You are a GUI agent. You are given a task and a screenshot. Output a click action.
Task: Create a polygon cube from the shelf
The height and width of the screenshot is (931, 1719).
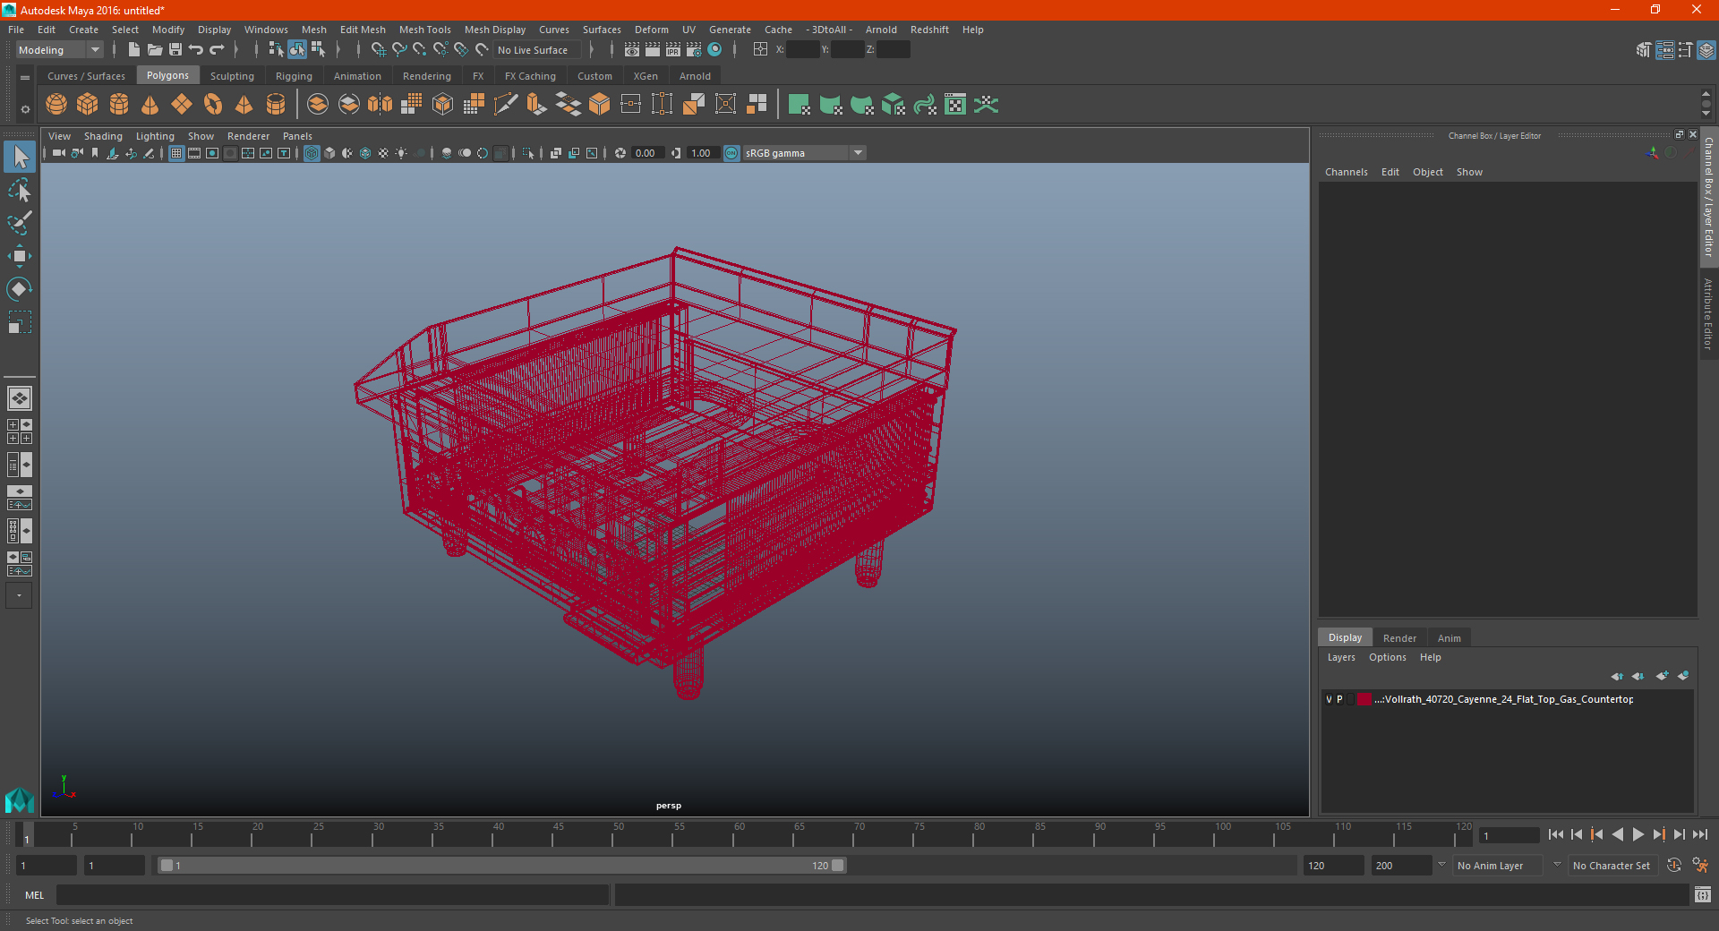(88, 105)
